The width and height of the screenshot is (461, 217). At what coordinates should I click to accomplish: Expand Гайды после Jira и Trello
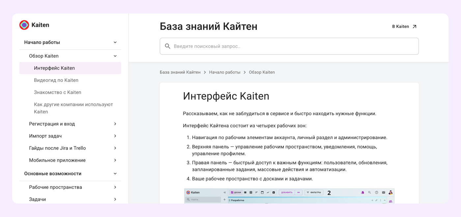coord(115,148)
